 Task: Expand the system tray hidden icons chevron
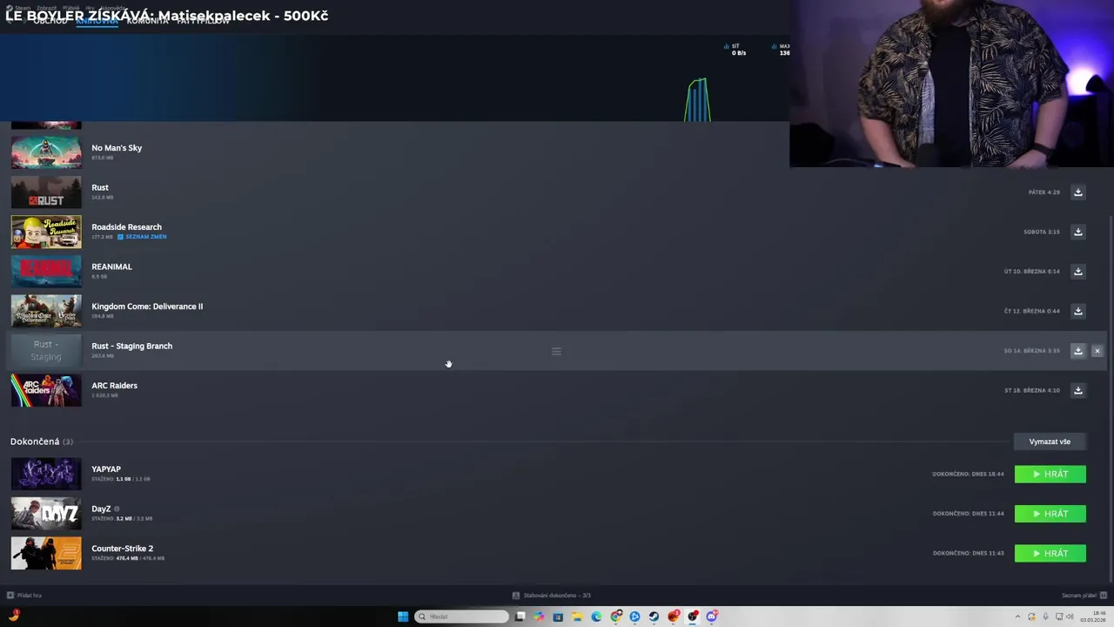[1018, 617]
